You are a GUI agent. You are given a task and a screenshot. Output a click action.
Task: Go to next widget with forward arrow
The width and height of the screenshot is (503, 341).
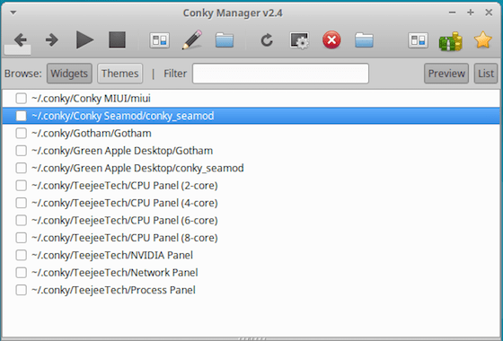coord(52,40)
